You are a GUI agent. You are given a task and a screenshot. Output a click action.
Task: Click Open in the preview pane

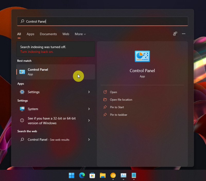(113, 92)
